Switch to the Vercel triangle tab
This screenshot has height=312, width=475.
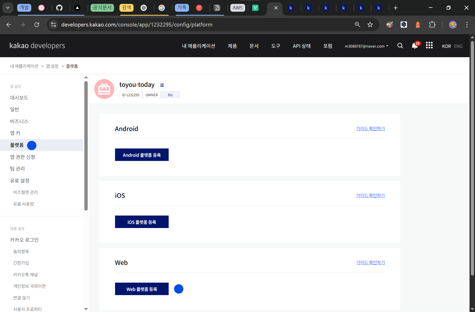click(77, 8)
